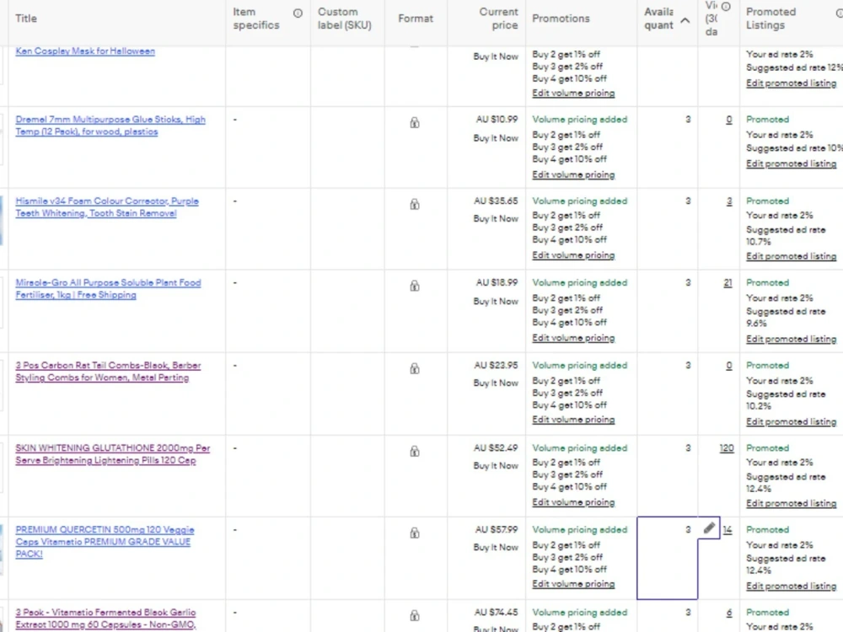
Task: Open the Skin Whitening Glutathione listing
Action: 112,454
